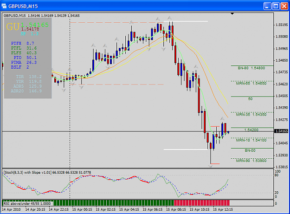
Task: Click the 15 Apr 08:15 time axis label
Action: coord(176,209)
